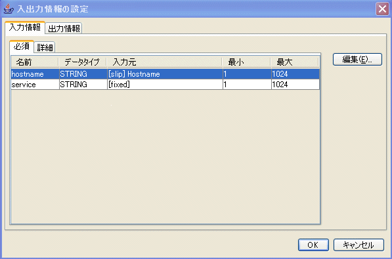Image resolution: width=392 pixels, height=259 pixels.
Task: Click the 最大 column header
Action: point(295,62)
